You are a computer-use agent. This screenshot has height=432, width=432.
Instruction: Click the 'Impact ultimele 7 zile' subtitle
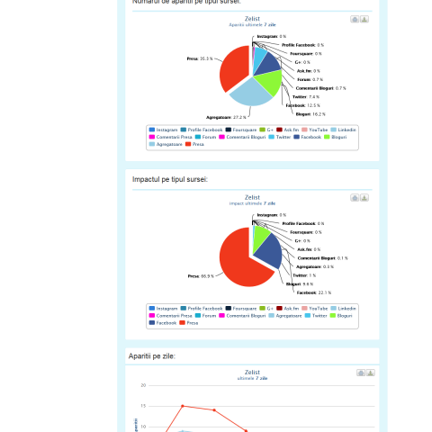point(252,203)
